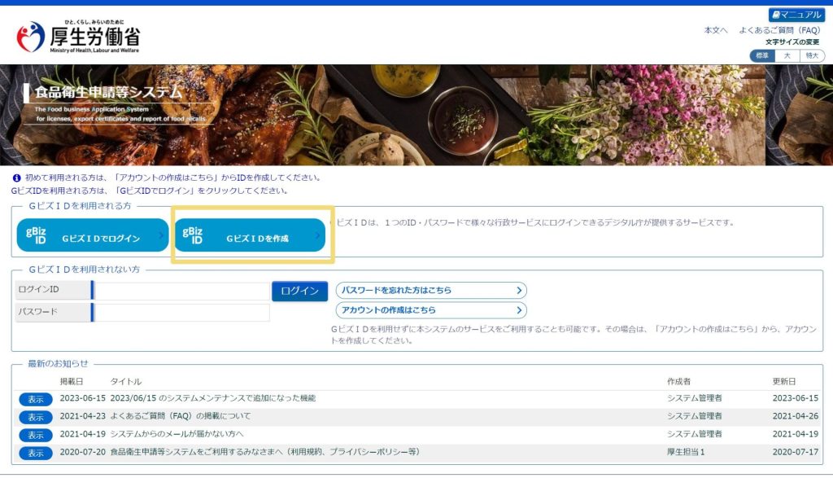Image resolution: width=833 pixels, height=478 pixels.
Task: Click the Ministry of Health logo
Action: tap(78, 37)
